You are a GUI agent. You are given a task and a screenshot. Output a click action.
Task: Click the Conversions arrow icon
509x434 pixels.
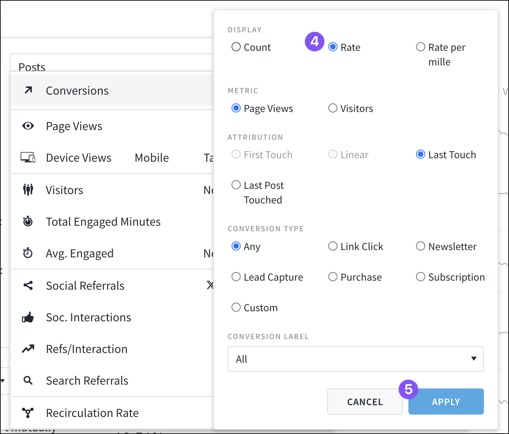(x=28, y=90)
